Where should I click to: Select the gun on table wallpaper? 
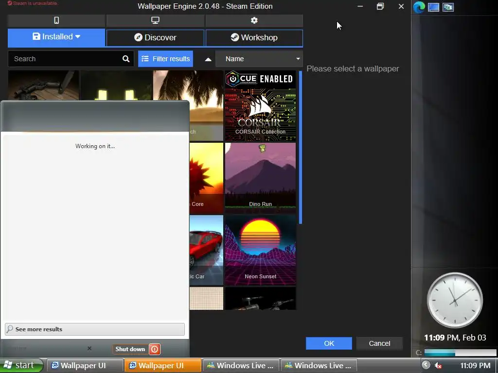(x=43, y=85)
